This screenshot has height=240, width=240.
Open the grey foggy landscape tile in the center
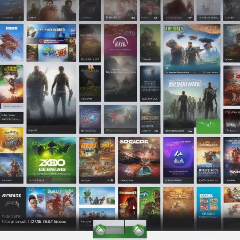(120, 79)
